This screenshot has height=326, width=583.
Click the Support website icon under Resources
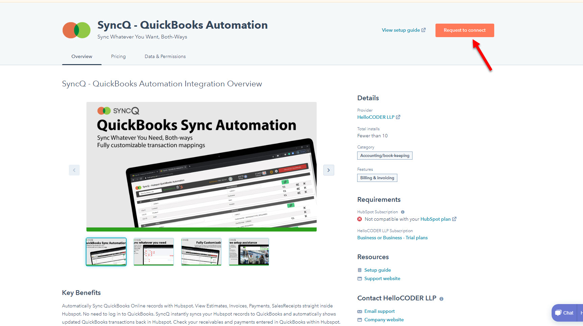[x=360, y=278]
